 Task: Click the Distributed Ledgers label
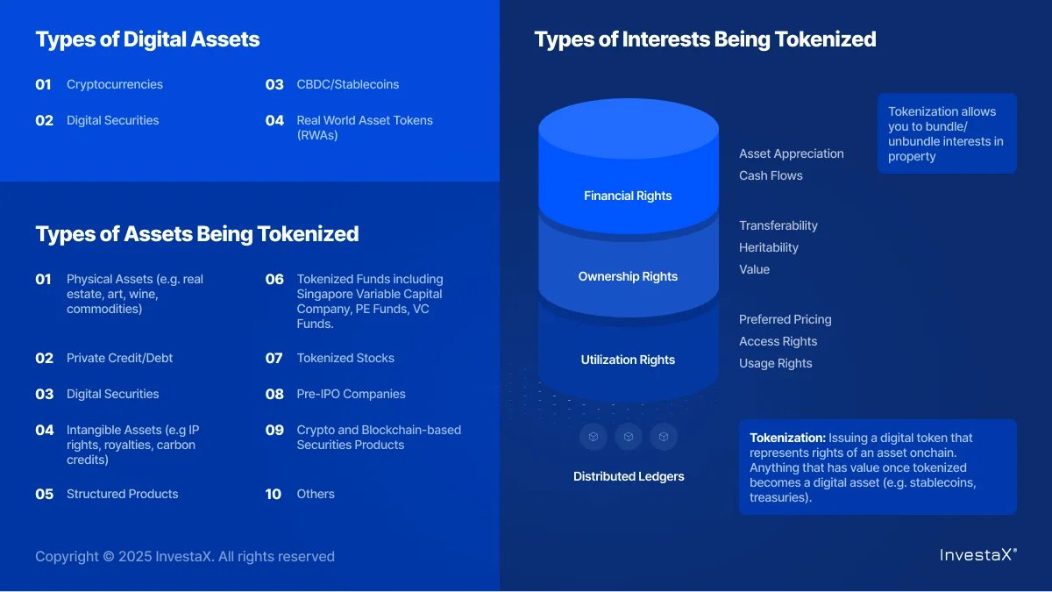pyautogui.click(x=629, y=476)
